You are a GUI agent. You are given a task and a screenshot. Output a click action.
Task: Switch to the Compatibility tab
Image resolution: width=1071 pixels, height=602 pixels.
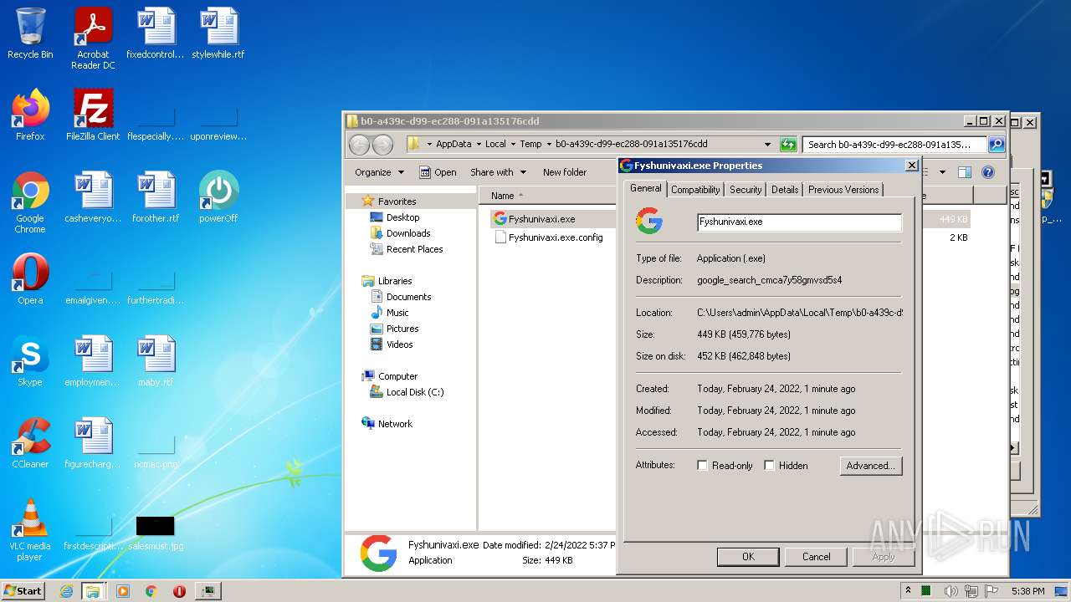tap(695, 190)
